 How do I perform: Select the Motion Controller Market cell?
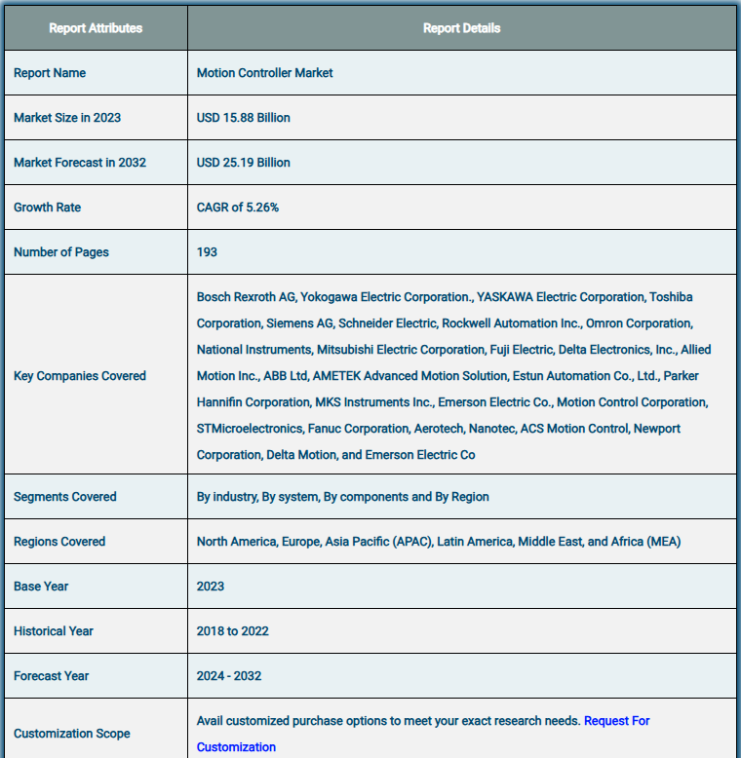(x=264, y=73)
